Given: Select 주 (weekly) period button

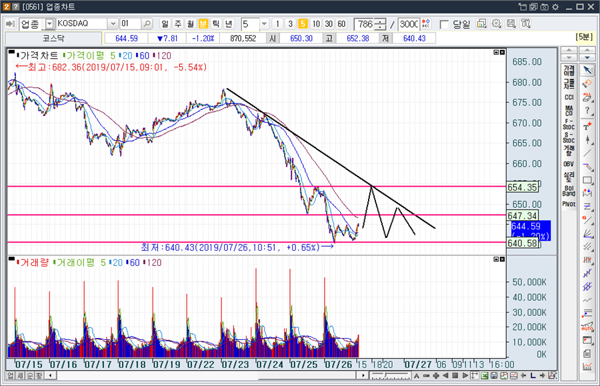Looking at the screenshot, I should point(178,24).
